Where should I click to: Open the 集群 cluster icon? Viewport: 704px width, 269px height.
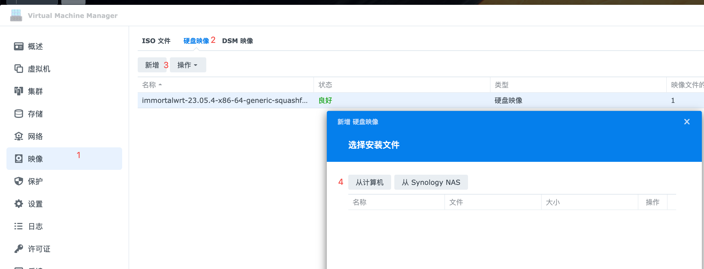point(18,91)
